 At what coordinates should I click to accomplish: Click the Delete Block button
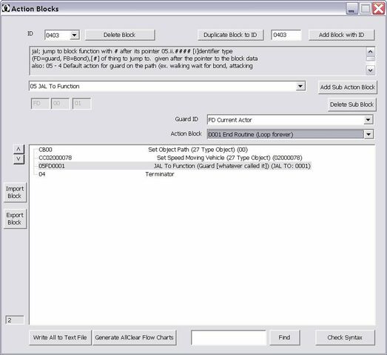click(120, 35)
